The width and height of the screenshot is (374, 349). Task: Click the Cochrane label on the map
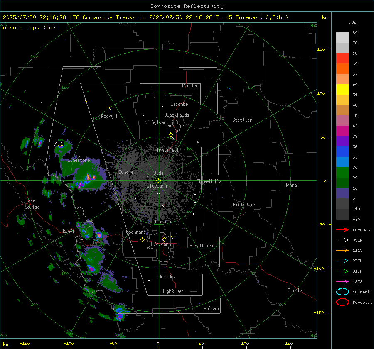pos(136,232)
